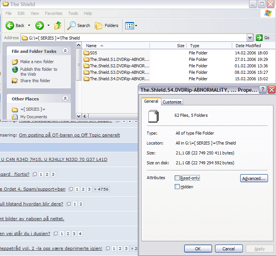The height and width of the screenshot is (256, 276).
Task: Open the Views icon button
Action: click(x=129, y=25)
